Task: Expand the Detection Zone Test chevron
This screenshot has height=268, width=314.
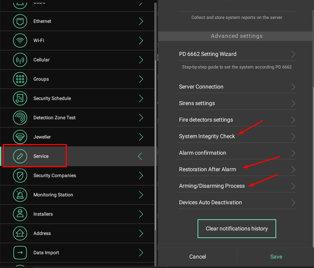Action: pyautogui.click(x=141, y=118)
